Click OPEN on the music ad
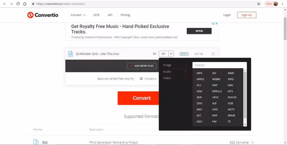The width and height of the screenshot is (287, 145). click(199, 31)
